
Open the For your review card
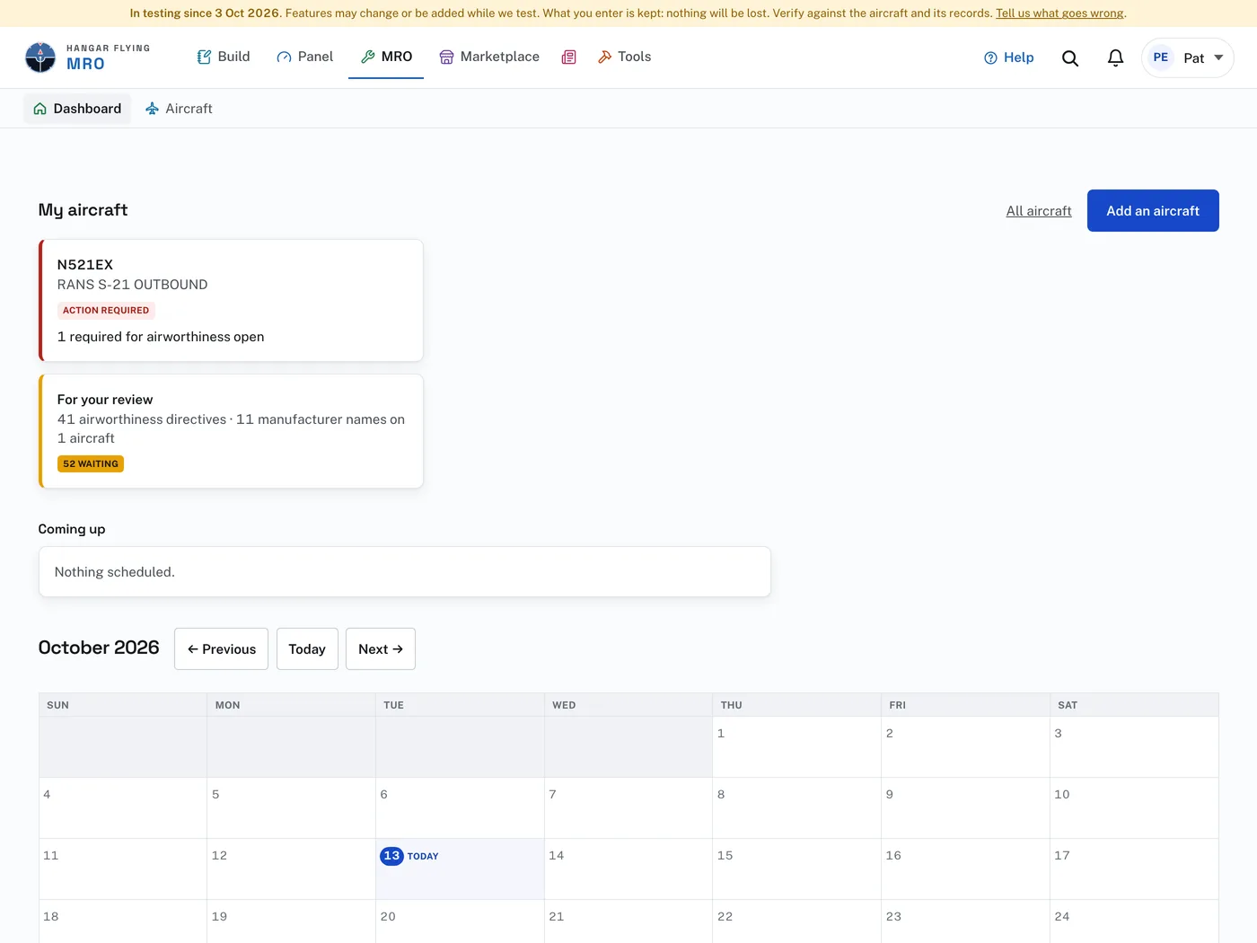click(x=231, y=431)
